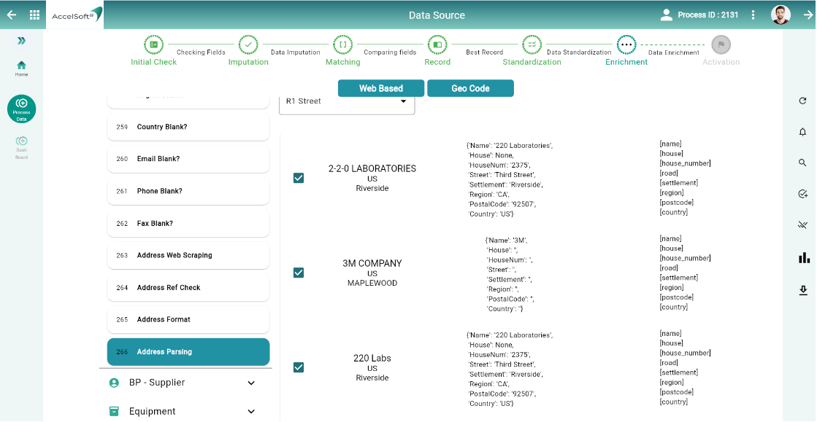This screenshot has width=817, height=422.
Task: Open the notifications bell icon
Action: [x=802, y=132]
